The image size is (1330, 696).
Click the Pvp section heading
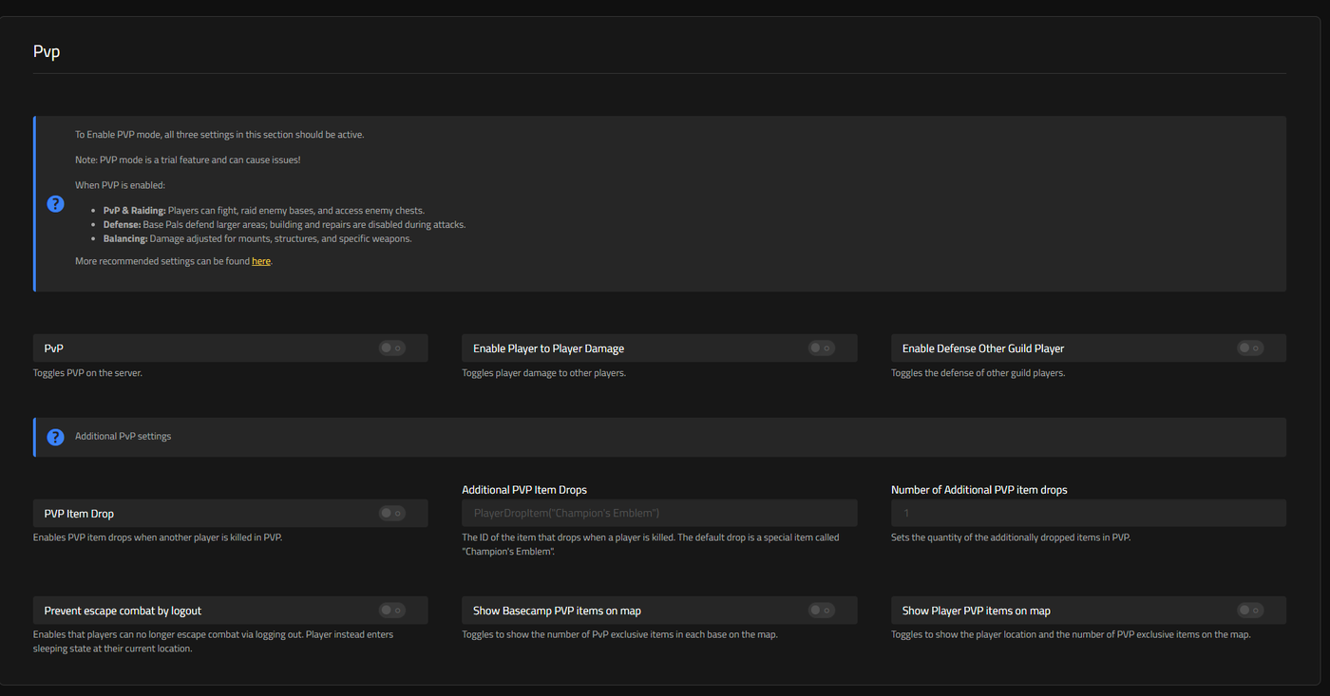pyautogui.click(x=47, y=52)
